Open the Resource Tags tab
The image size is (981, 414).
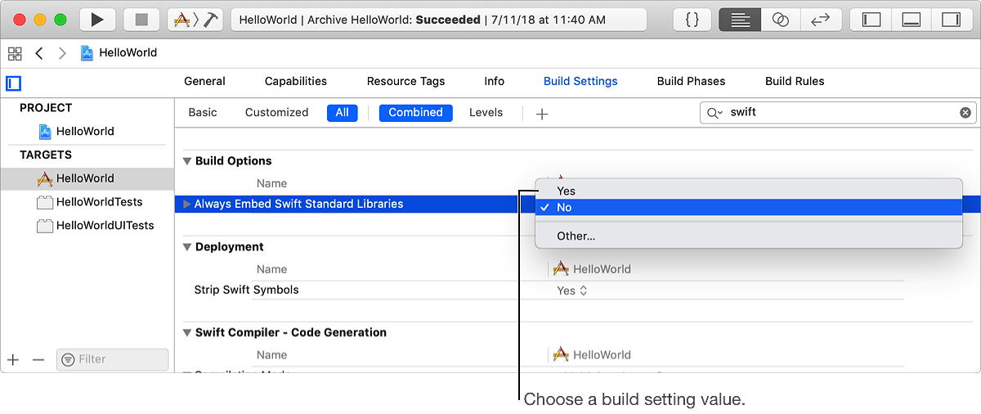(405, 81)
